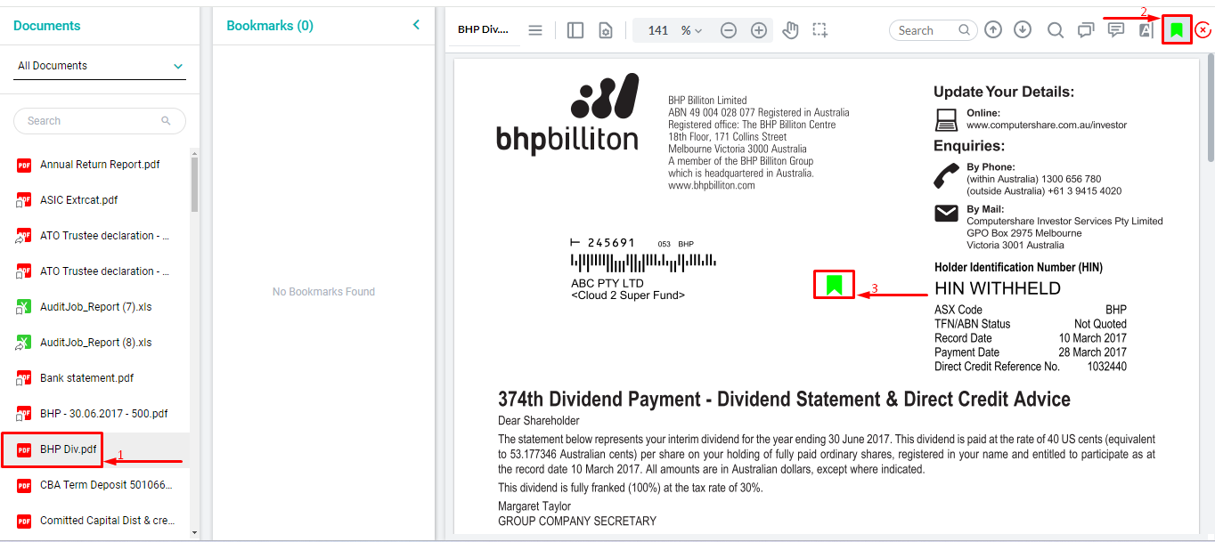Click the magnifier inside the toolbar Search box
This screenshot has height=542, width=1215.
click(965, 30)
